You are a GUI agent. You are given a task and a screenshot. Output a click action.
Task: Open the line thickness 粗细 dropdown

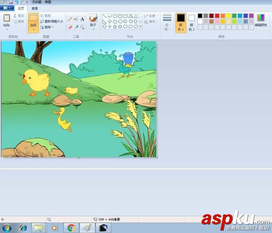pyautogui.click(x=167, y=22)
